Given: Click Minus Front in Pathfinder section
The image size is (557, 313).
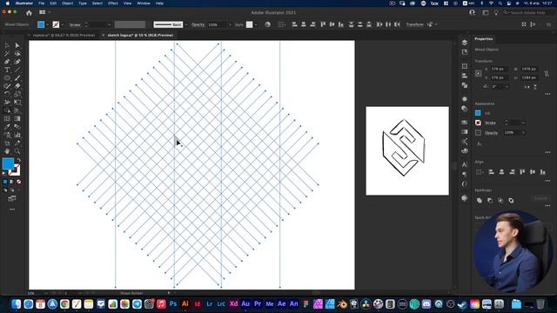Looking at the screenshot, I should click(490, 201).
